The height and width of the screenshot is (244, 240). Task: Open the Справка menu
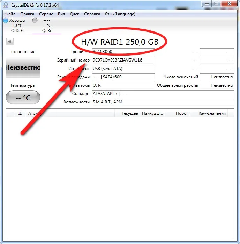pos(92,14)
